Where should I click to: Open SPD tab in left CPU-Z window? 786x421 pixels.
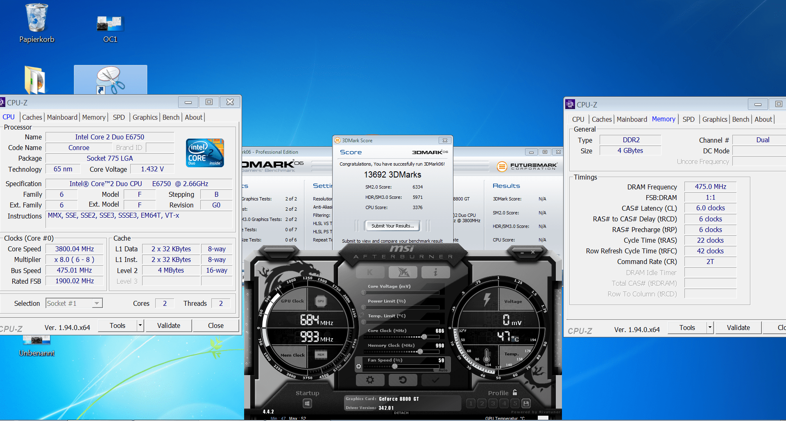click(119, 117)
